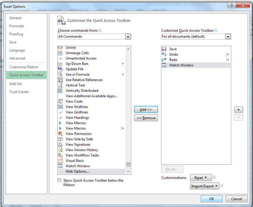Click the View Permission icon
The height and width of the screenshot is (207, 253).
point(60,134)
